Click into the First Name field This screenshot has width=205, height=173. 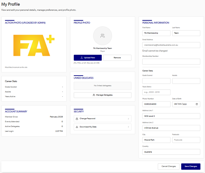(156, 33)
